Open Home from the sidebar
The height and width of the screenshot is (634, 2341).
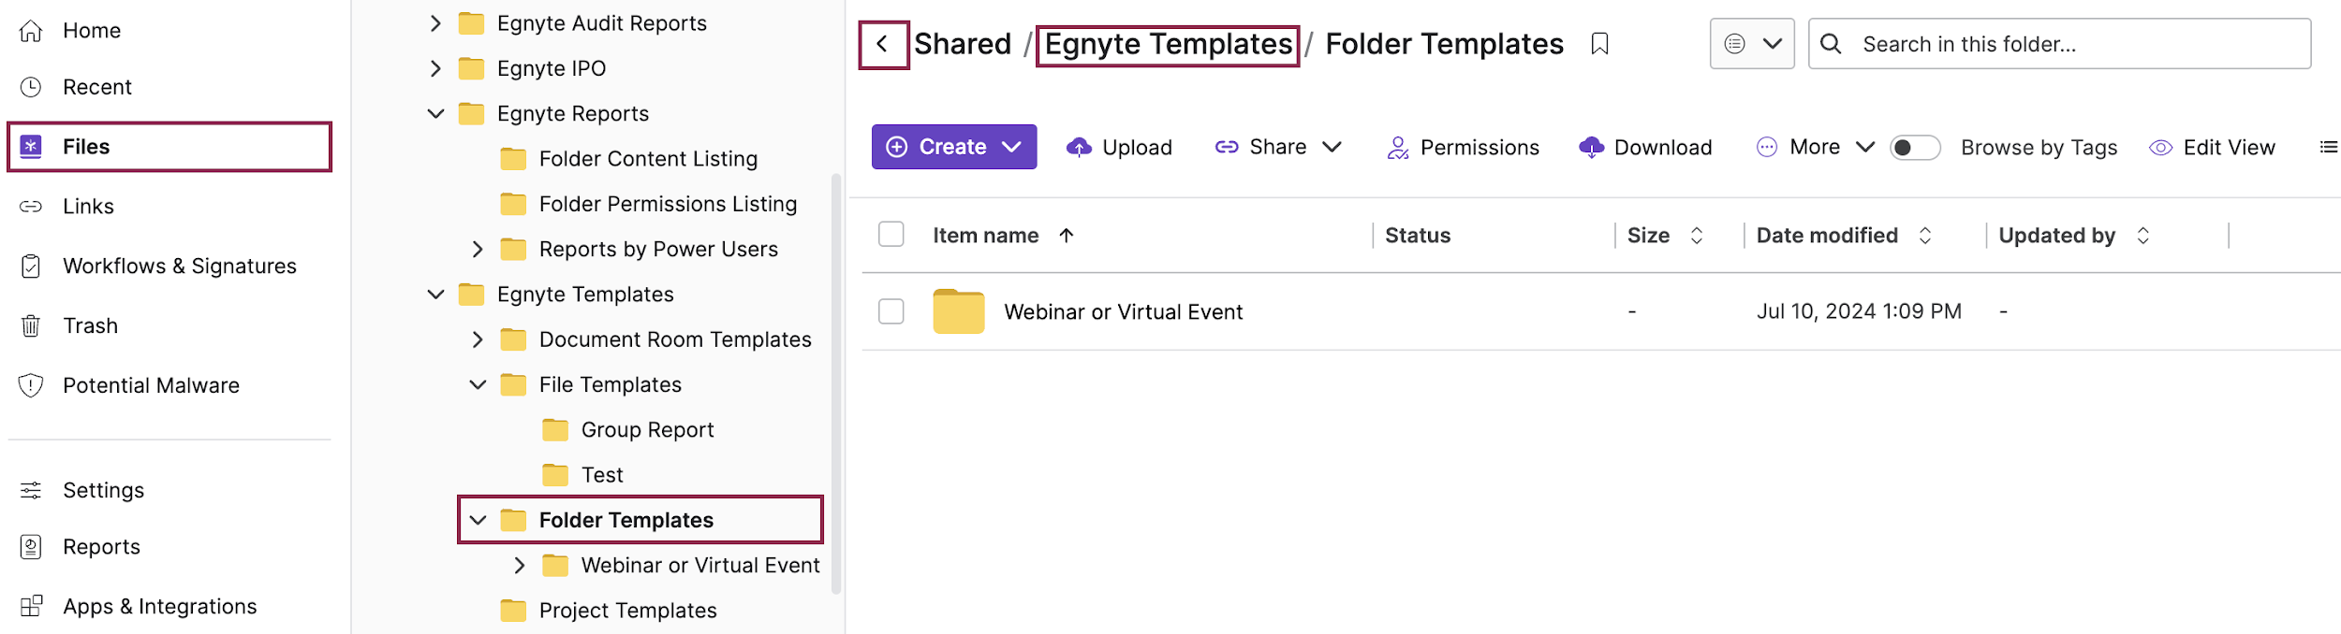coord(92,31)
